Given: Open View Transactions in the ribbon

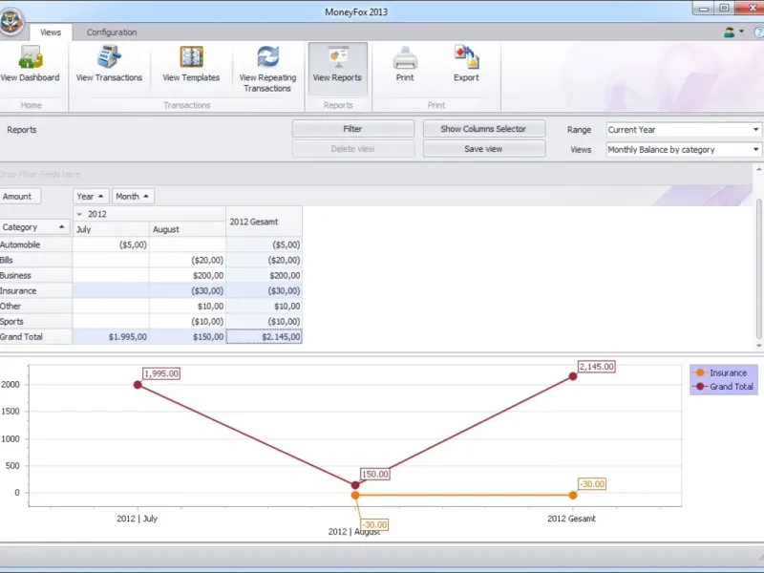Looking at the screenshot, I should [x=109, y=66].
